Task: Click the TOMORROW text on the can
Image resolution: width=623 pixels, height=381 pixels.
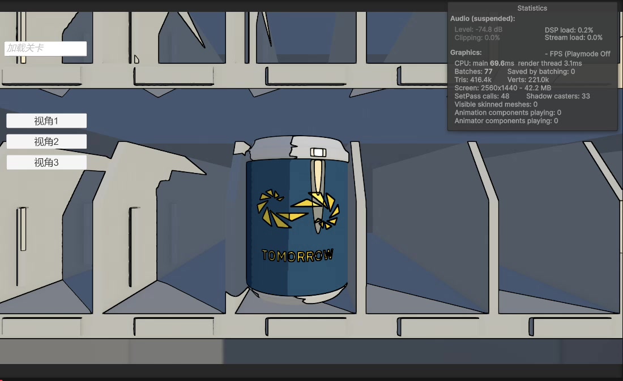Action: click(297, 256)
